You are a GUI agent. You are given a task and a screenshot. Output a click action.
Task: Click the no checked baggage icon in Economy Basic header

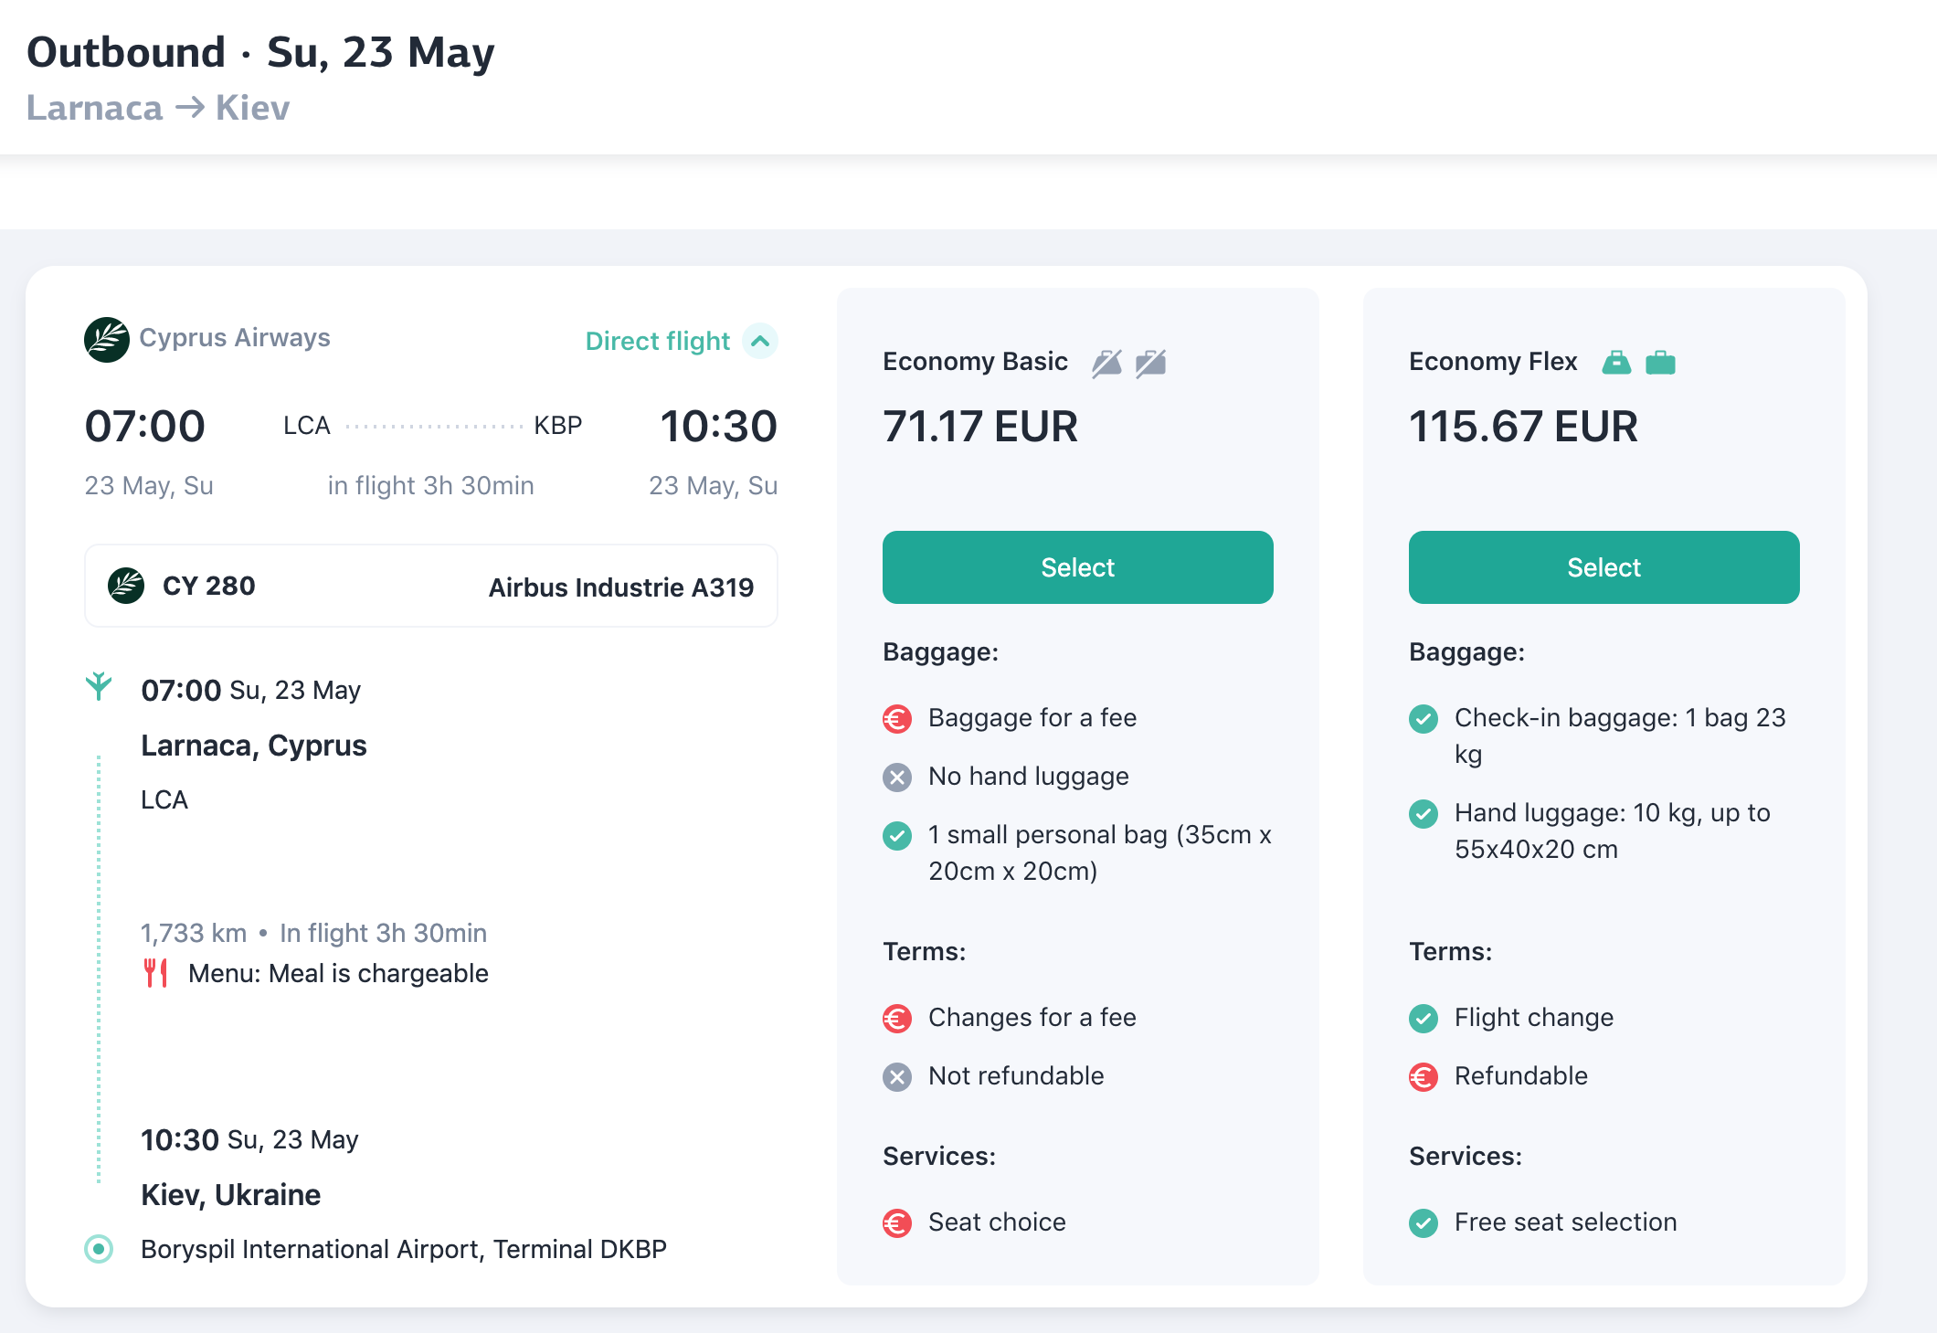coord(1151,363)
